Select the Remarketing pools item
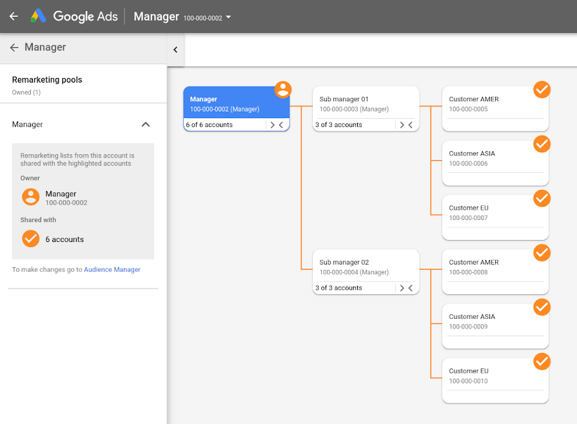Image resolution: width=577 pixels, height=424 pixels. point(47,80)
